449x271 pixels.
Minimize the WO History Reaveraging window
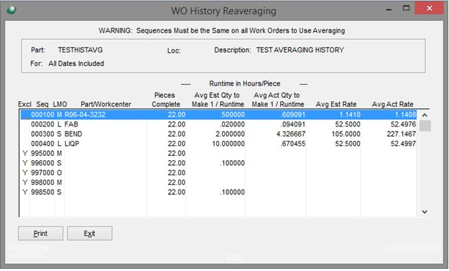pos(389,9)
